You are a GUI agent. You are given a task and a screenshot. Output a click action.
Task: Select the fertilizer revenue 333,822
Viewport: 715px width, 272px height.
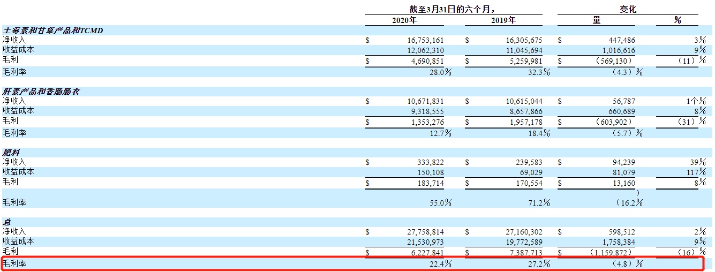(x=430, y=162)
